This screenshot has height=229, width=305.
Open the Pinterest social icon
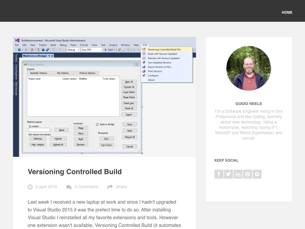(248, 174)
